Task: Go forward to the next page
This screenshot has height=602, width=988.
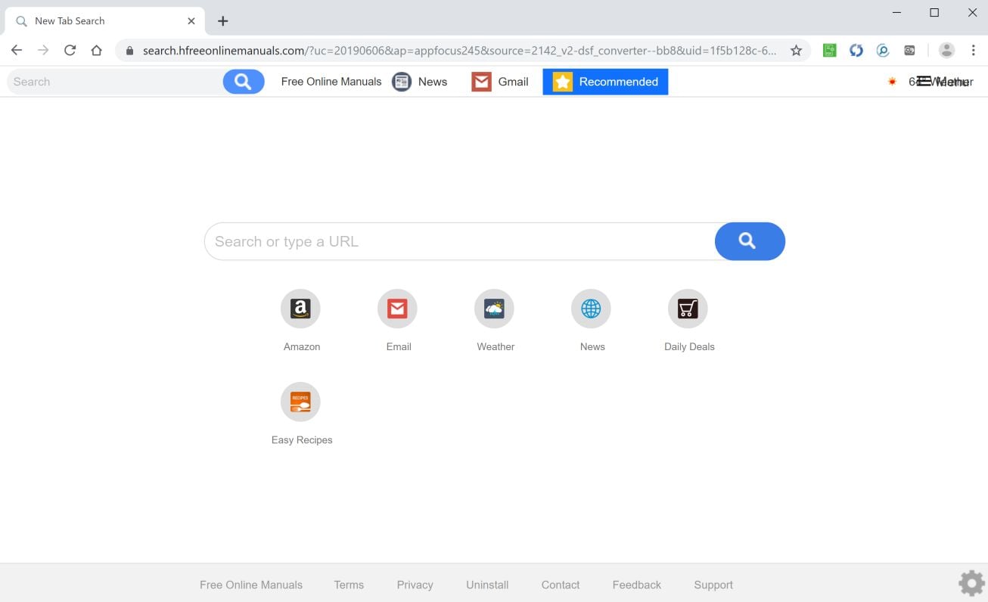Action: click(x=43, y=51)
